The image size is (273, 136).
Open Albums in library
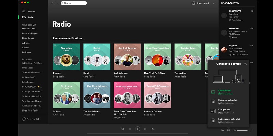pyautogui.click(x=26, y=43)
